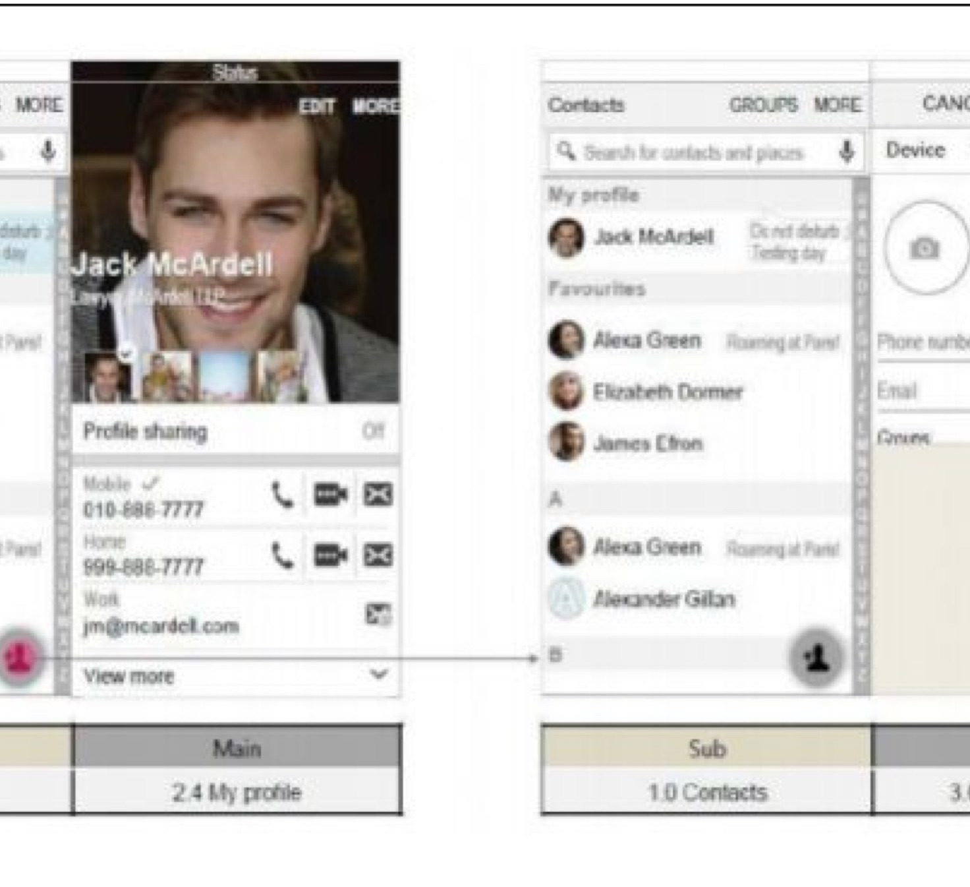The image size is (970, 887).
Task: Call the mobile number 010-886-7777
Action: tap(283, 495)
